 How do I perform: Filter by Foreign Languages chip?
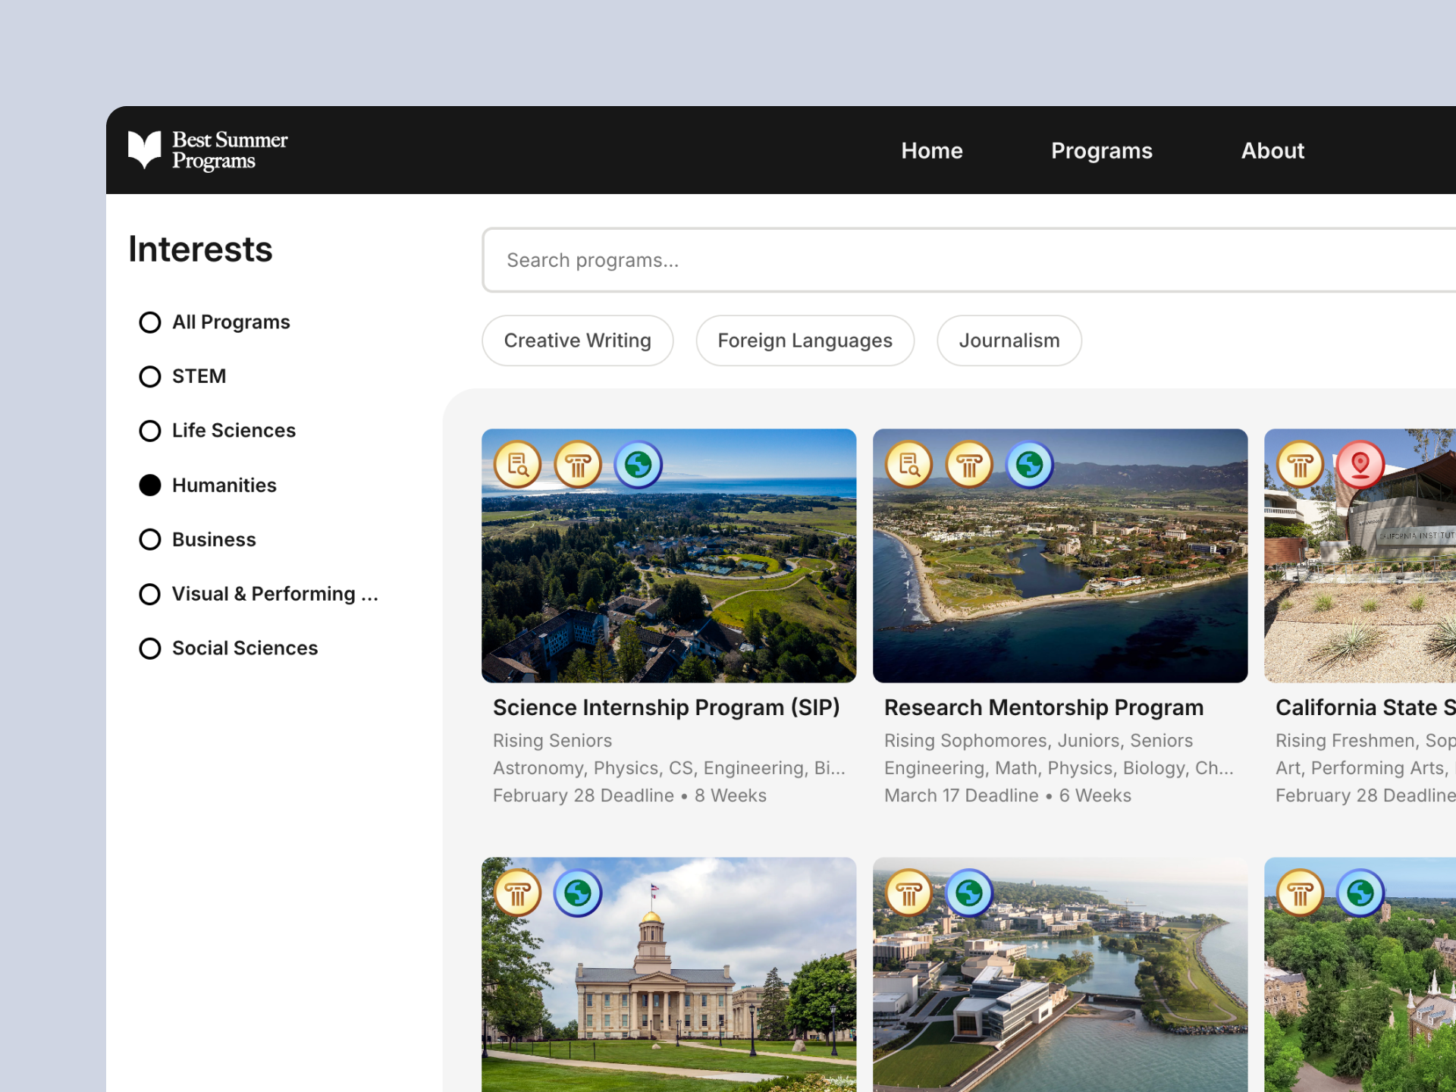[805, 340]
